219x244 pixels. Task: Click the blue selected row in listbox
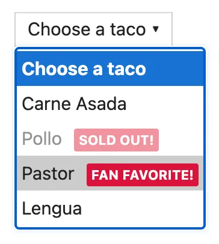pos(110,69)
